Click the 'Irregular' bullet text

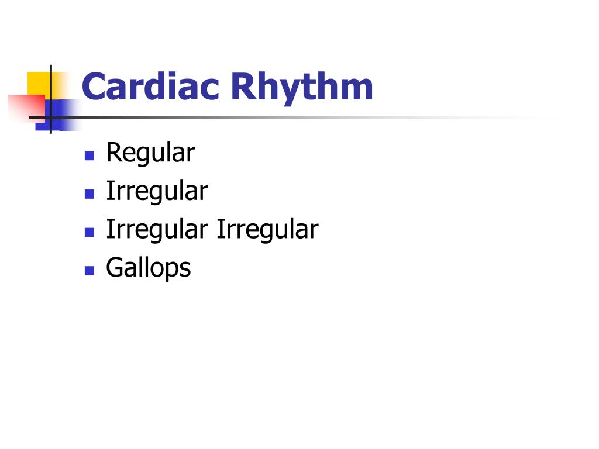tap(157, 192)
